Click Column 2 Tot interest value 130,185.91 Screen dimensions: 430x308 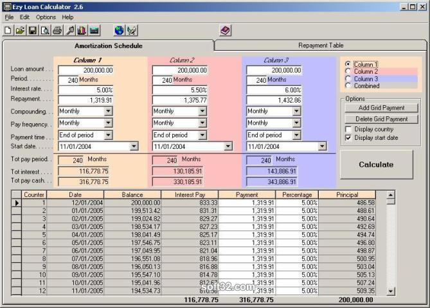(177, 171)
